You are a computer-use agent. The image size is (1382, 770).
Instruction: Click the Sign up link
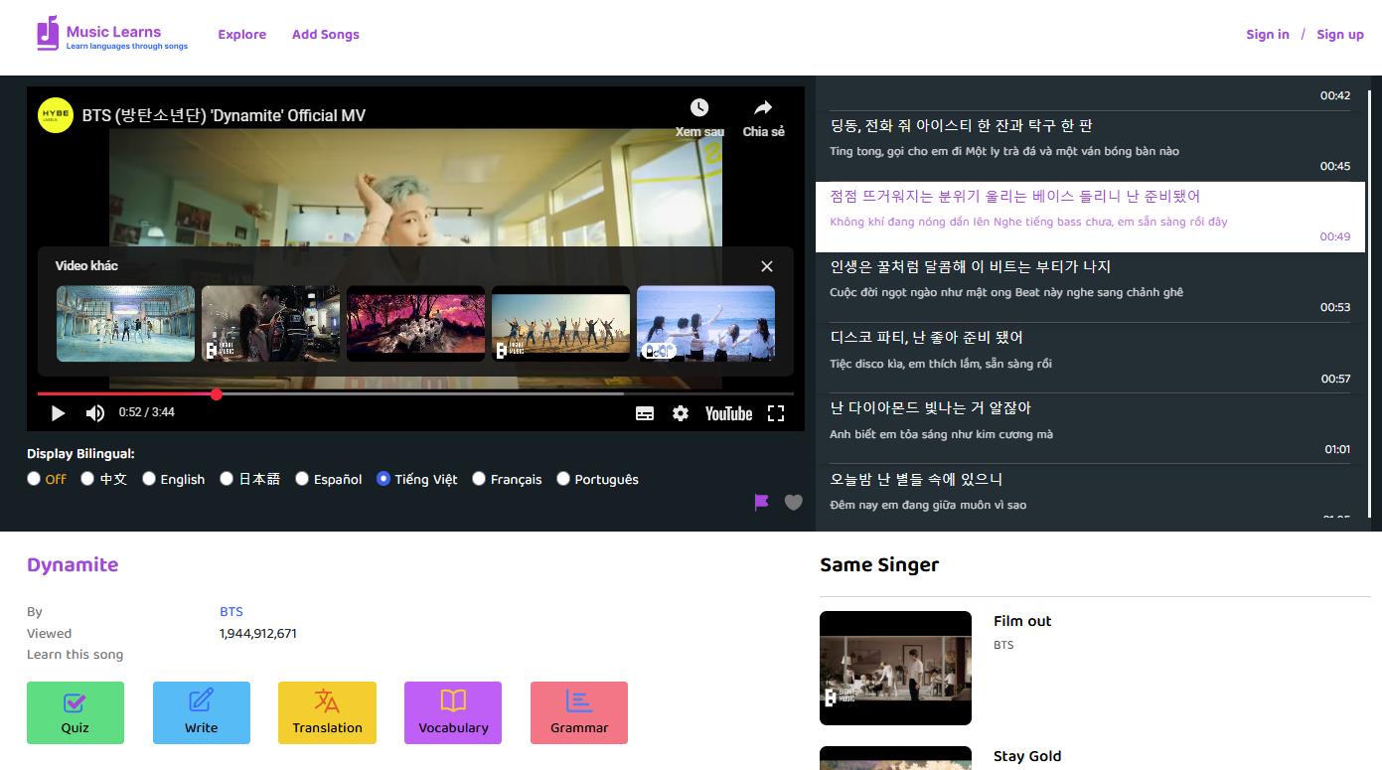pyautogui.click(x=1340, y=35)
